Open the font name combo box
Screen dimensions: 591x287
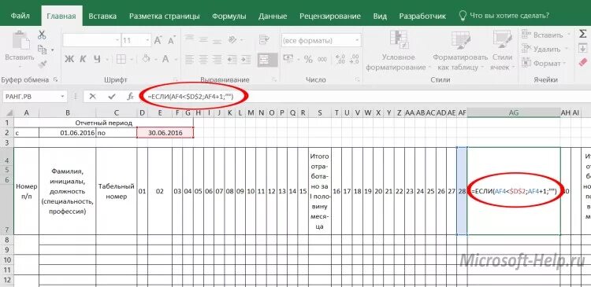[91, 40]
